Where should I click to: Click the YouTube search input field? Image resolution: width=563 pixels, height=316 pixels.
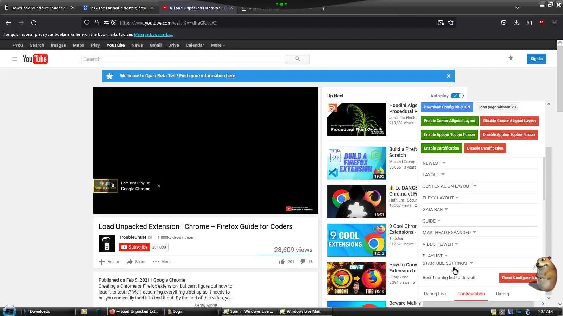183,59
